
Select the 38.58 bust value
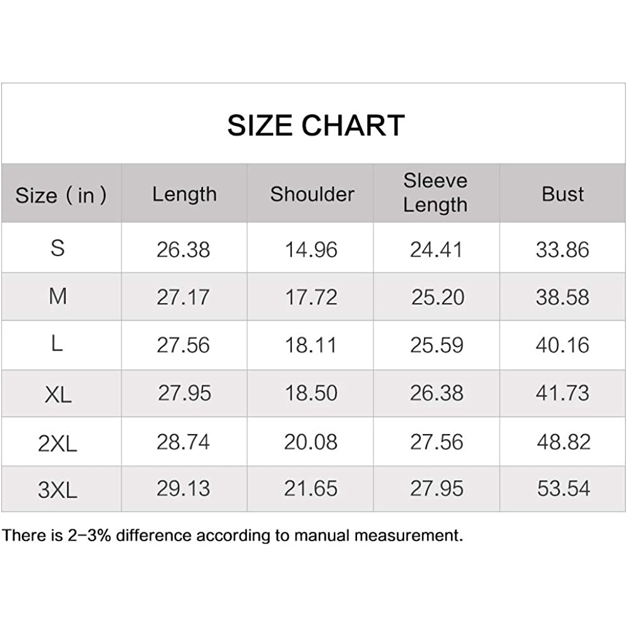pos(562,297)
